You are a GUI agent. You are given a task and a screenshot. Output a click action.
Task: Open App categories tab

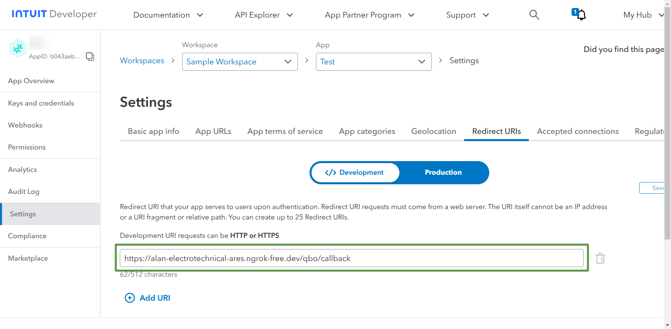367,131
